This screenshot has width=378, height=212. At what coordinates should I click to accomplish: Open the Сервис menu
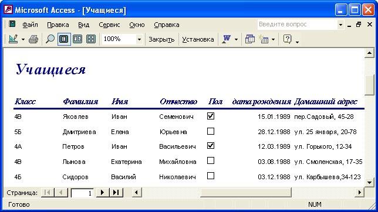coord(109,25)
